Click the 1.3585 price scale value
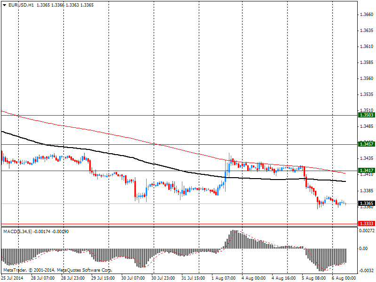376x282 pixels. click(367, 63)
